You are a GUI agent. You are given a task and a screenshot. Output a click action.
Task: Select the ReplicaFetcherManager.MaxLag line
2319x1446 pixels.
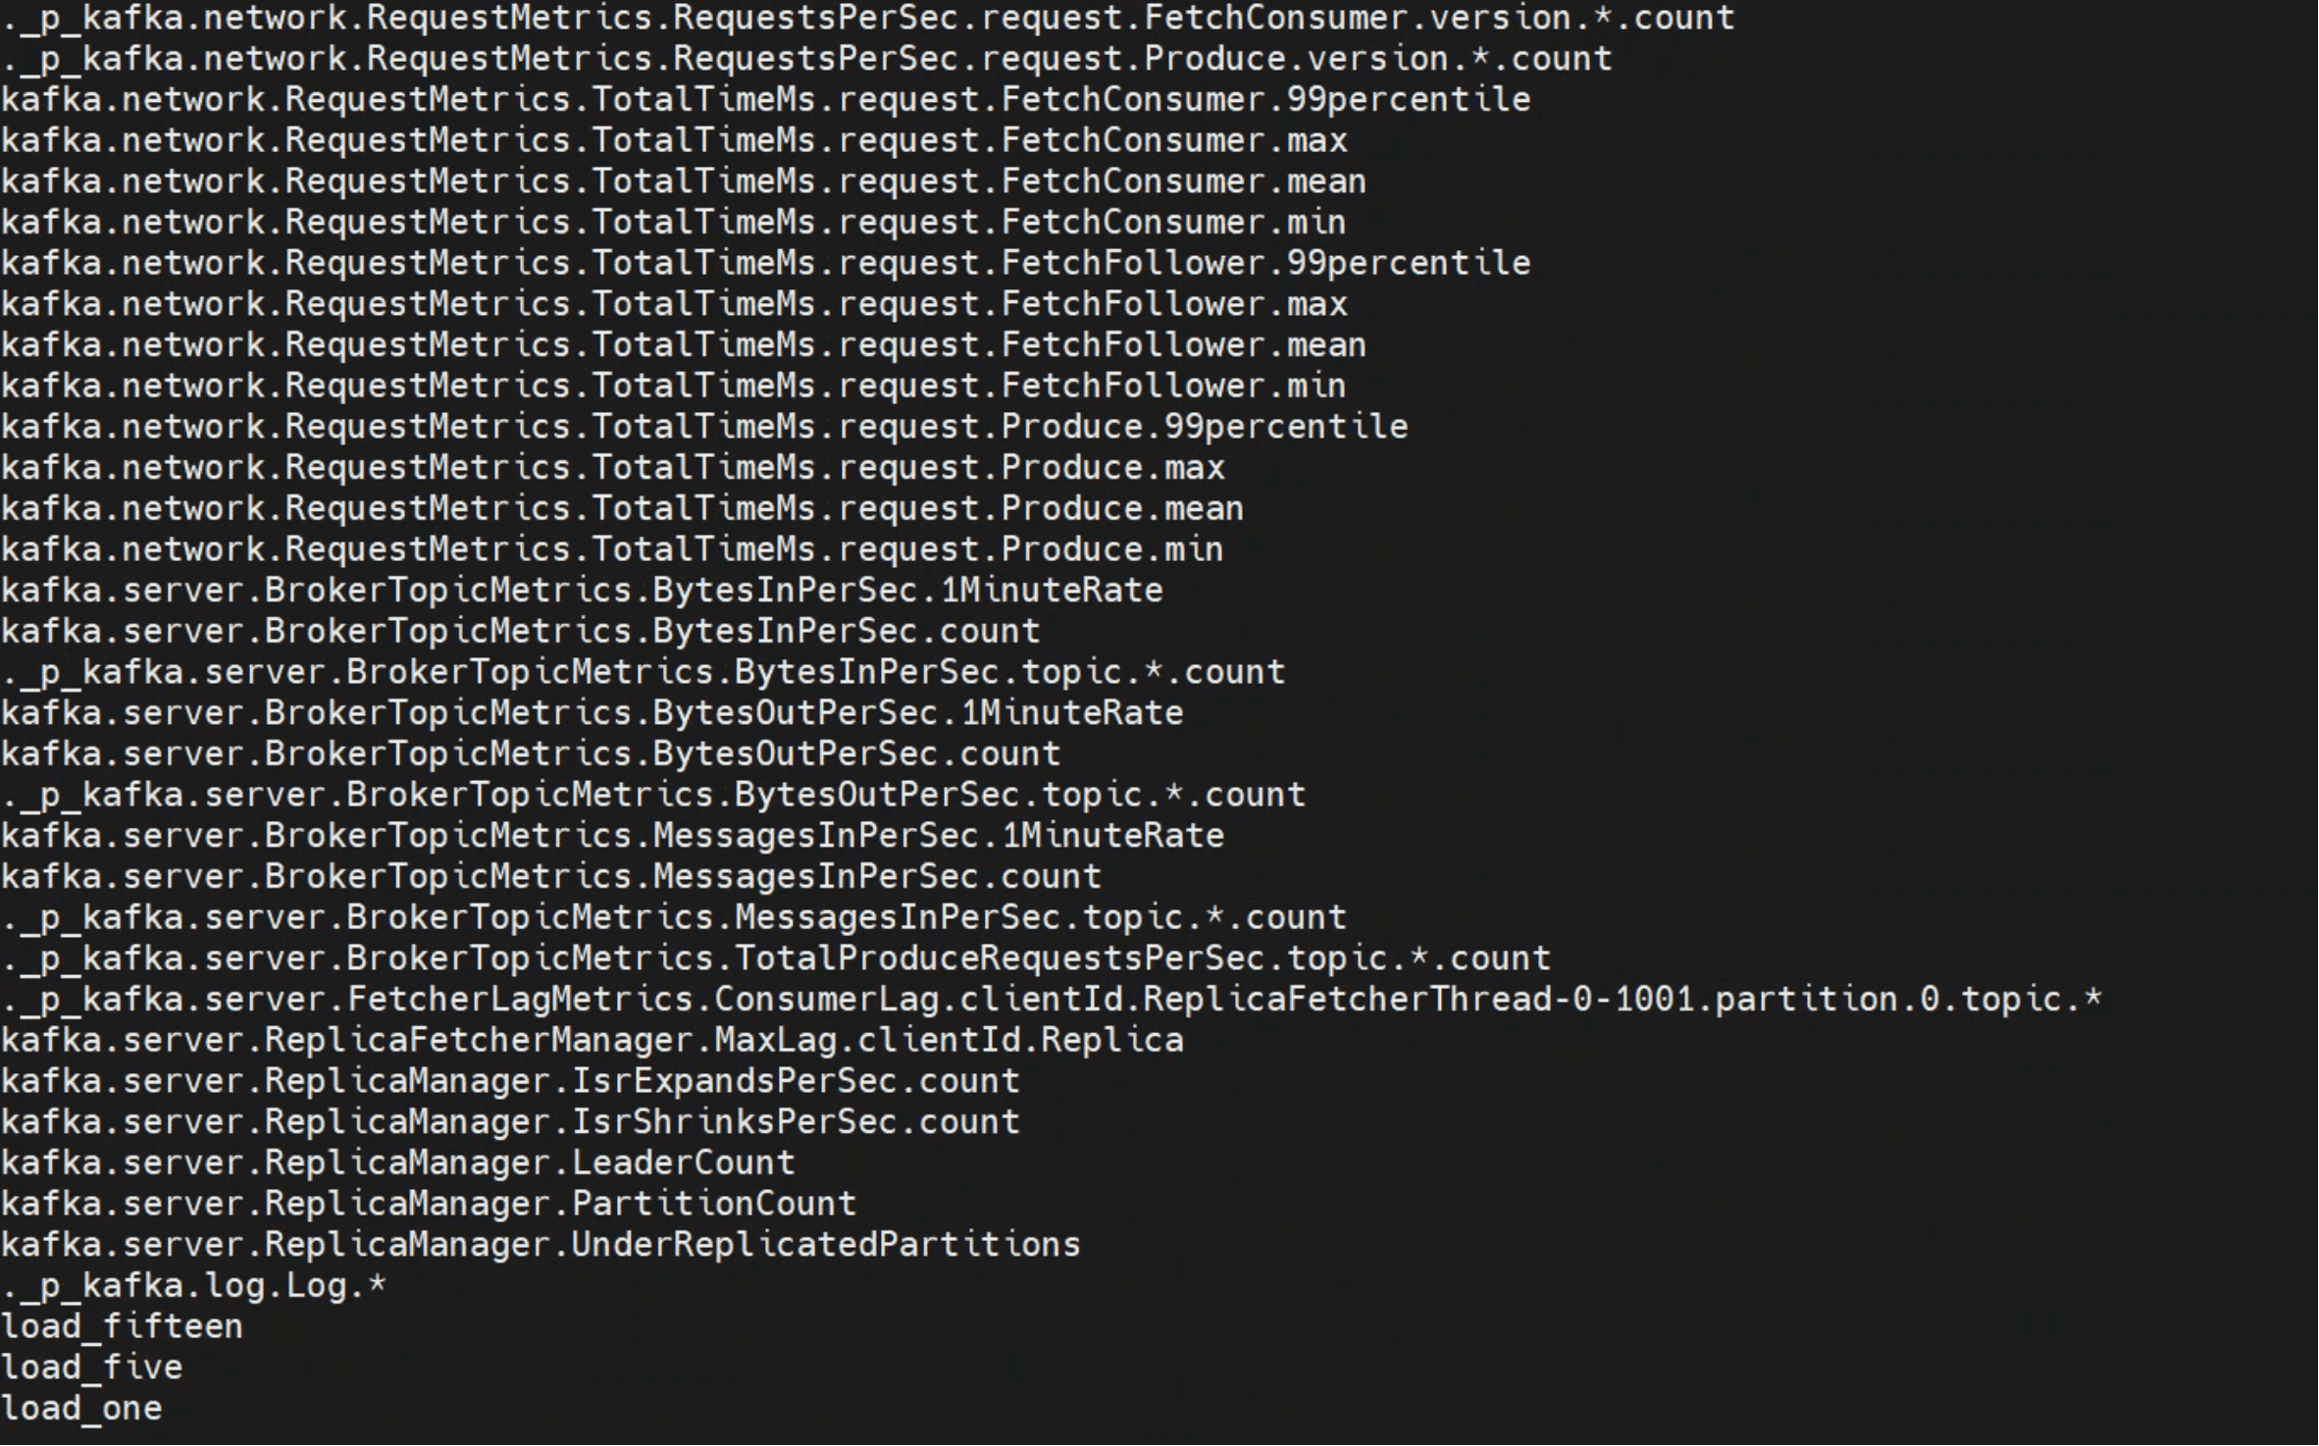click(x=593, y=1040)
